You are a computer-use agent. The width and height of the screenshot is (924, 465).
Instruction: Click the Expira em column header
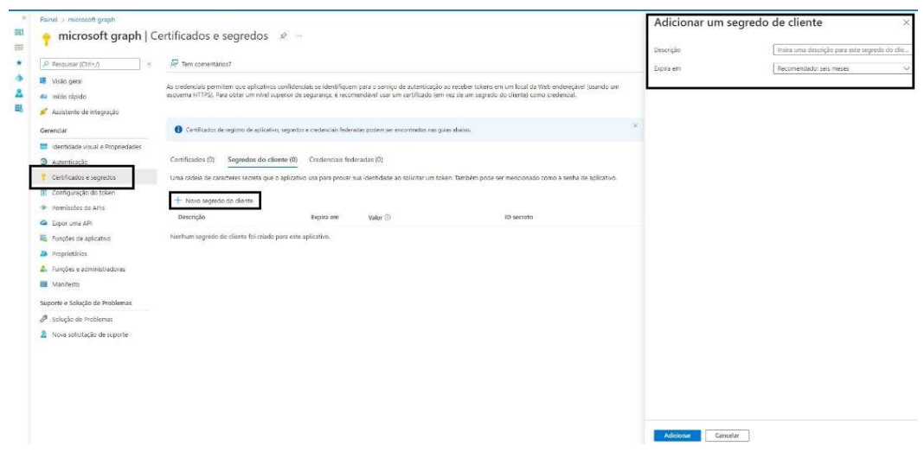[324, 217]
